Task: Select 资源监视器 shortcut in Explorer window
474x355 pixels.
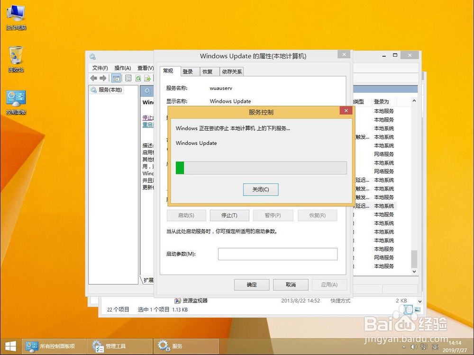Action: click(x=191, y=301)
